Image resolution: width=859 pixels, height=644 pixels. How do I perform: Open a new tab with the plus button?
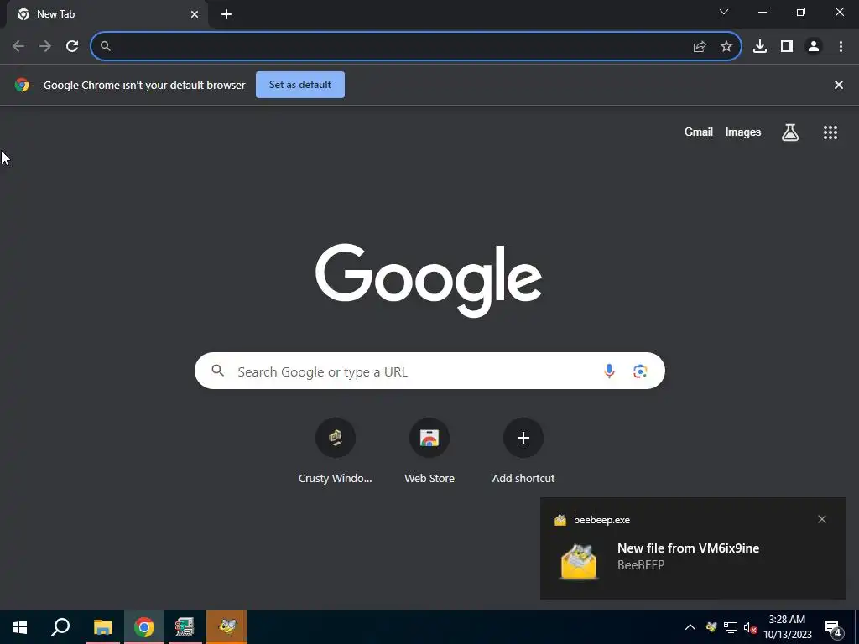coord(226,15)
